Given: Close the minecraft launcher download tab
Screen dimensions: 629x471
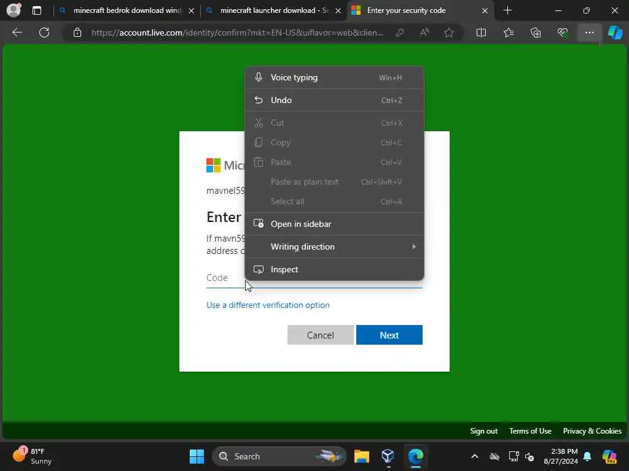Looking at the screenshot, I should point(338,11).
